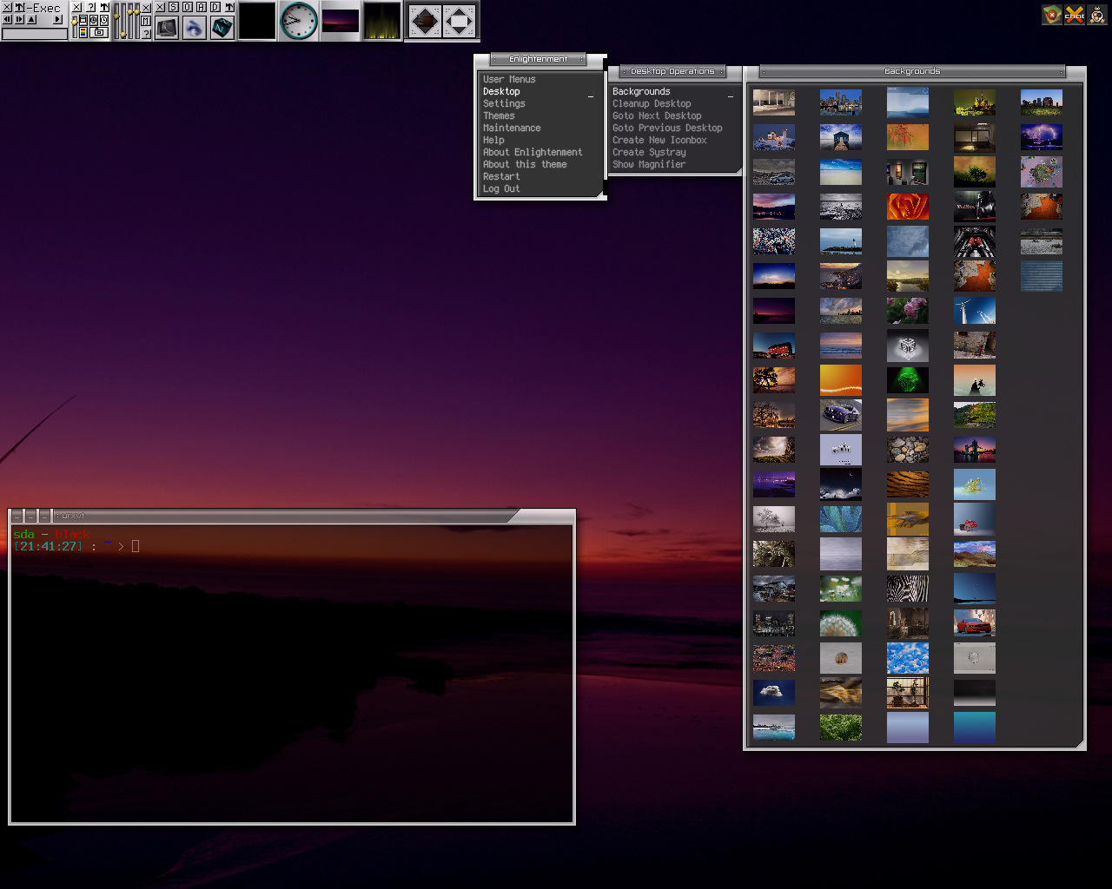Click the penguin tray icon
The image size is (1112, 889).
(x=1097, y=14)
